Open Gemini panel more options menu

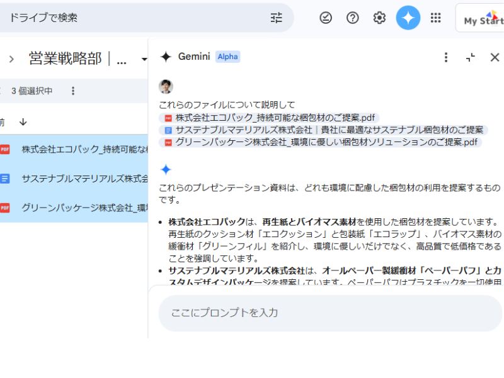tap(446, 57)
